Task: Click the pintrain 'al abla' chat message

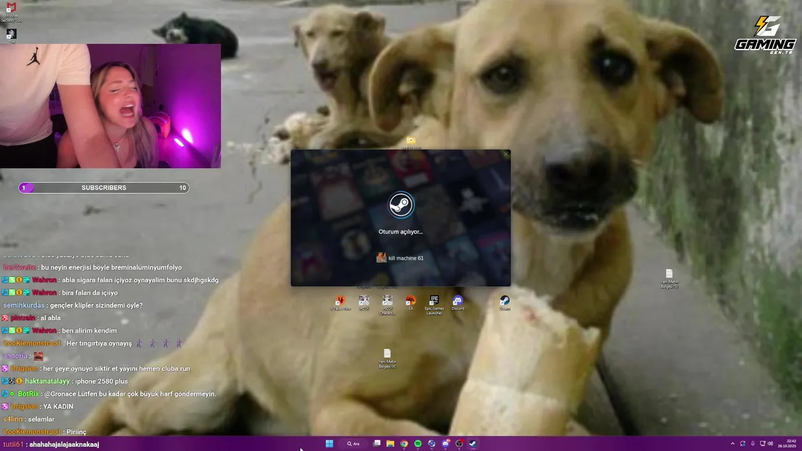Action: coord(31,318)
